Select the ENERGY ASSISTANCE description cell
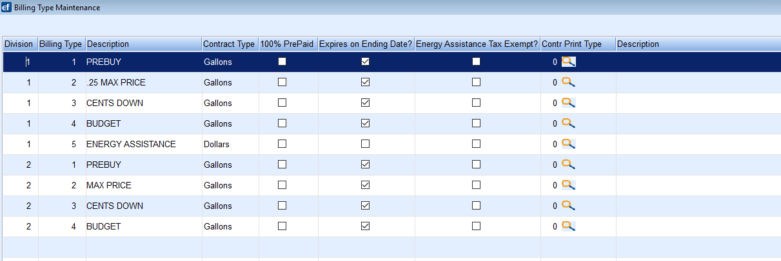Image resolution: width=781 pixels, height=261 pixels. 143,144
